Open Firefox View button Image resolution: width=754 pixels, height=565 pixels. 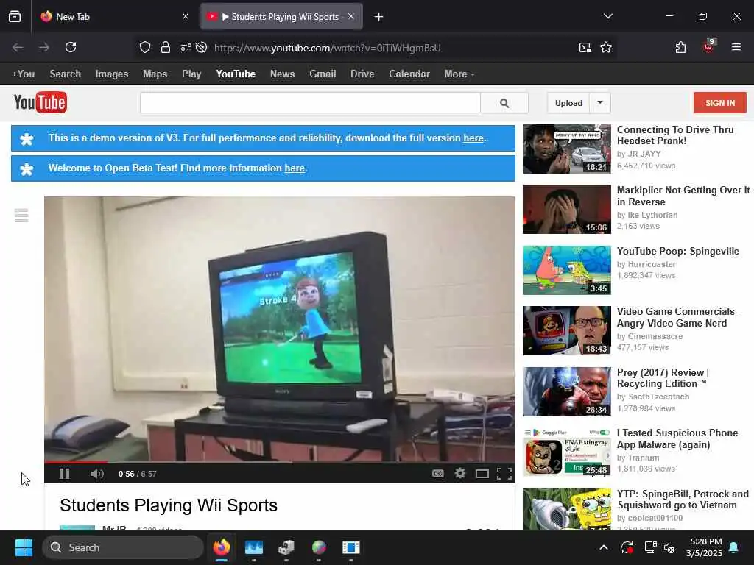click(15, 17)
